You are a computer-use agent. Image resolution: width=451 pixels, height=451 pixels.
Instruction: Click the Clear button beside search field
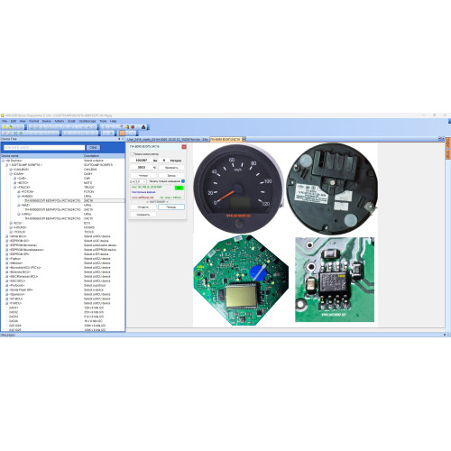pyautogui.click(x=93, y=148)
